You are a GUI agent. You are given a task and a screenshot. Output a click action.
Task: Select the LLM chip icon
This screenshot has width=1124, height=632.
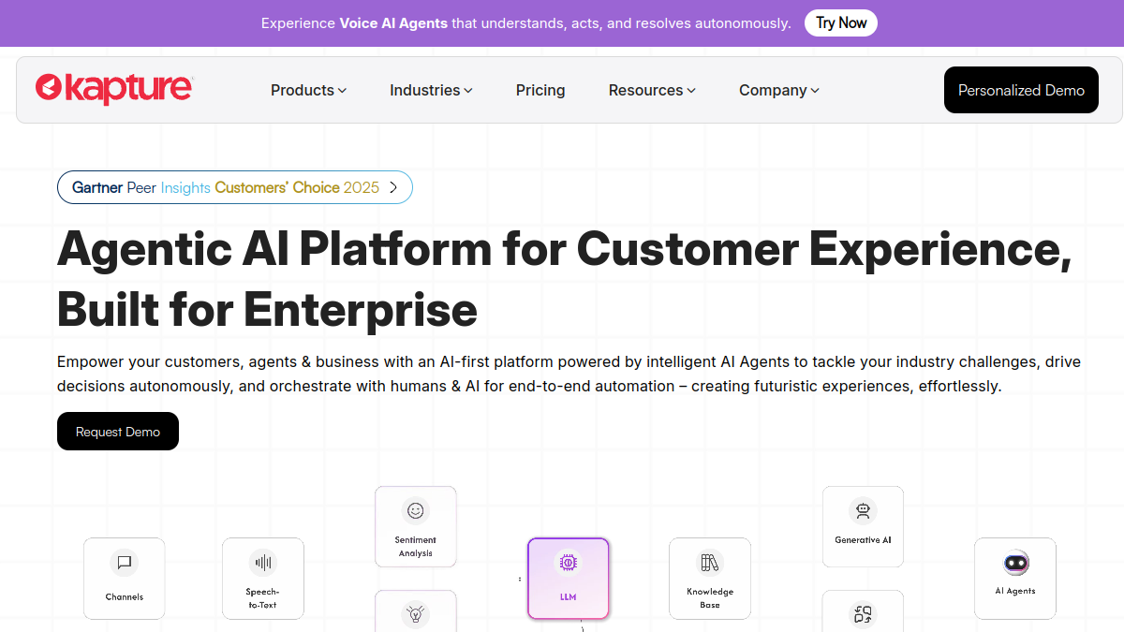click(568, 563)
